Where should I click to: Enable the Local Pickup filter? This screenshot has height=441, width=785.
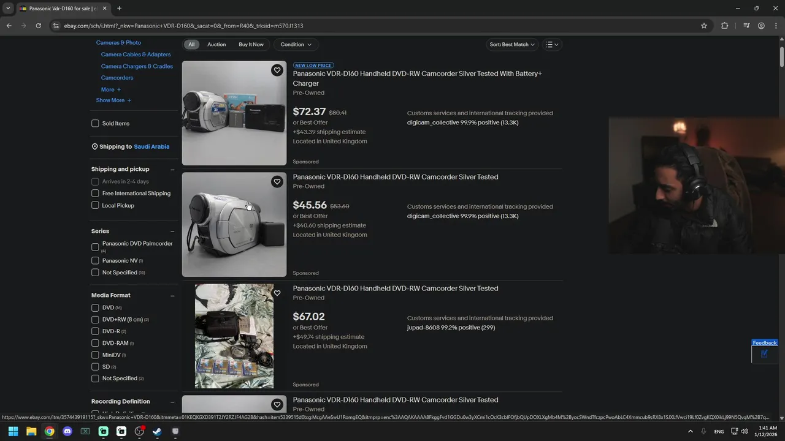pyautogui.click(x=95, y=205)
